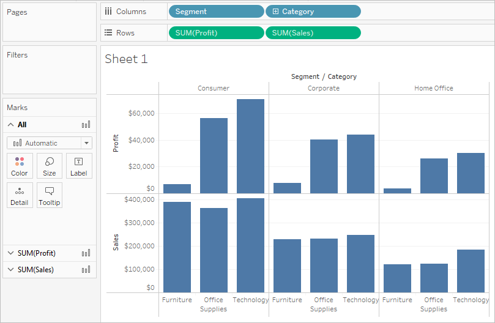Select Home Office Technology sales bar

pos(471,271)
